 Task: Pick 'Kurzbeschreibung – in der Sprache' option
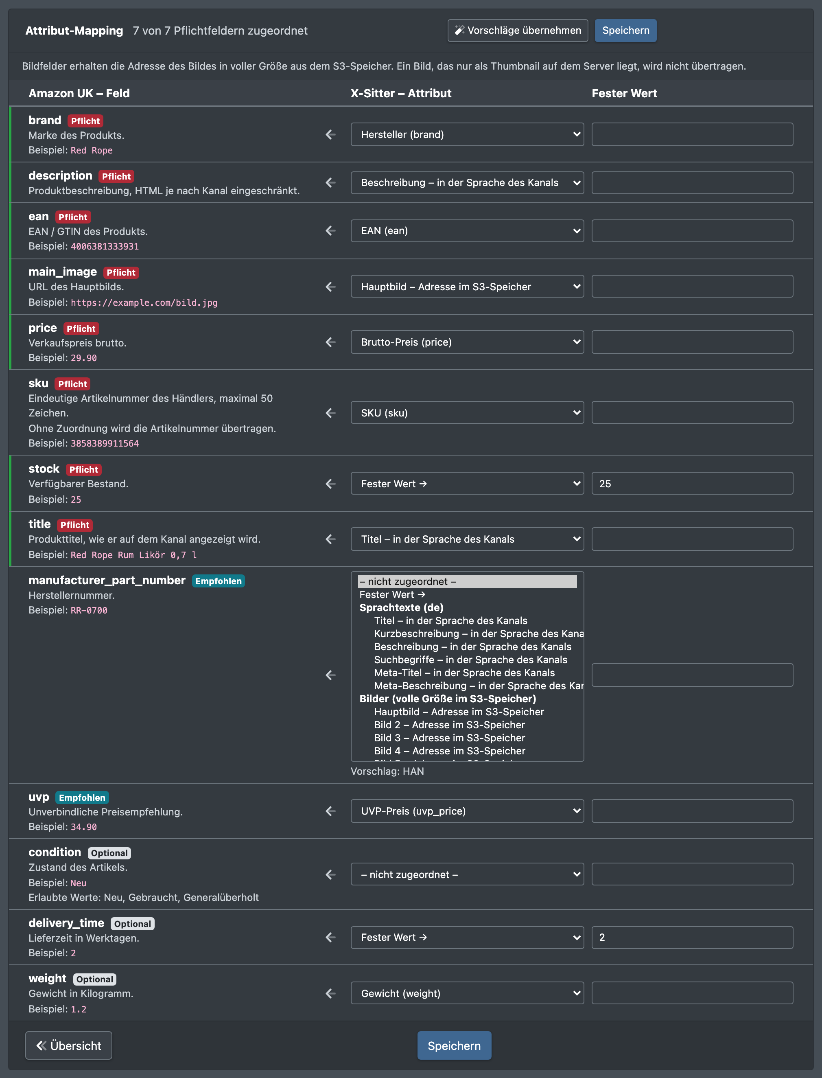pos(471,634)
